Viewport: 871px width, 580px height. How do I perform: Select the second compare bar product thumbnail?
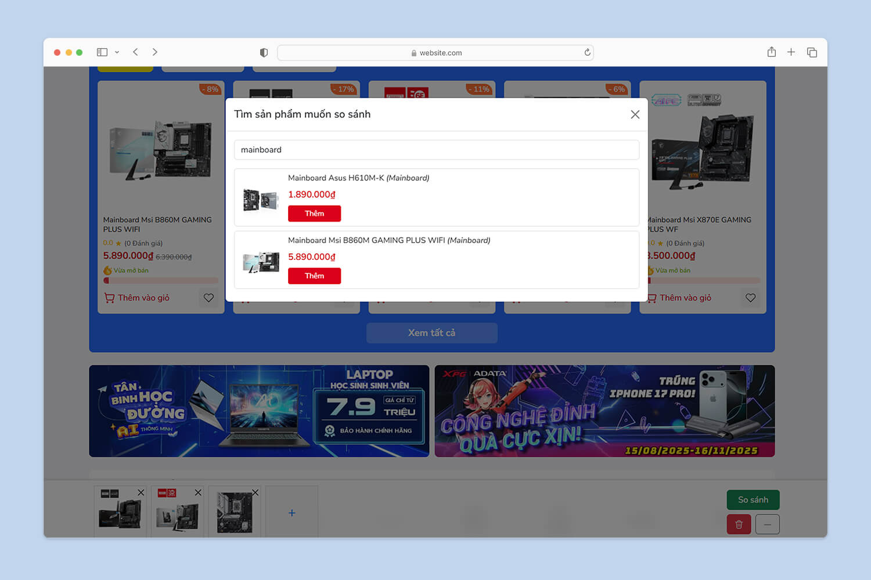177,513
